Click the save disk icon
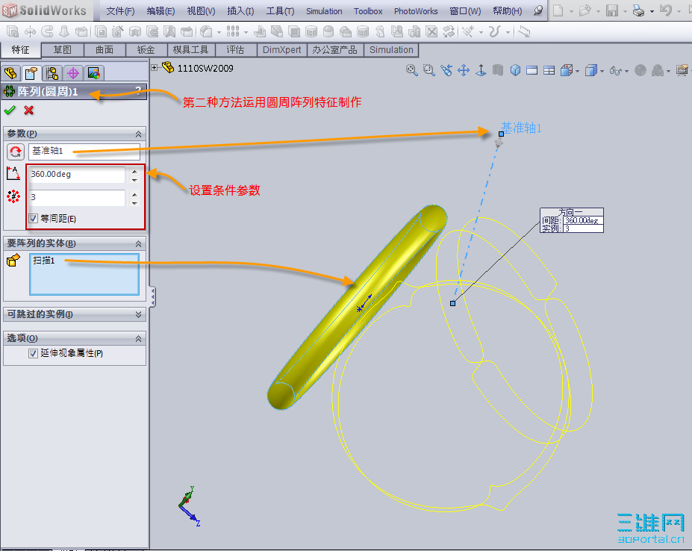 coord(612,10)
